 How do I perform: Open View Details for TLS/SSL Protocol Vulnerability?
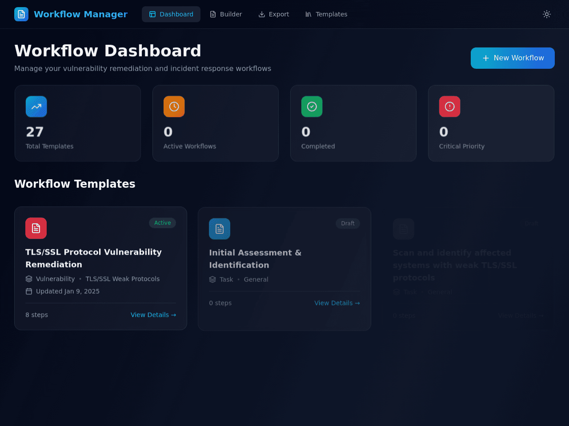[153, 315]
